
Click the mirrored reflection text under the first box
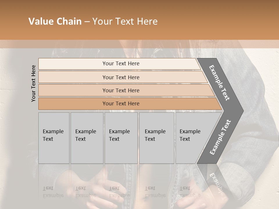coord(53,192)
